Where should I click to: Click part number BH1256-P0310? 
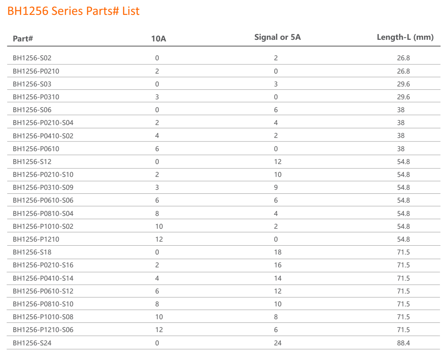pos(36,97)
